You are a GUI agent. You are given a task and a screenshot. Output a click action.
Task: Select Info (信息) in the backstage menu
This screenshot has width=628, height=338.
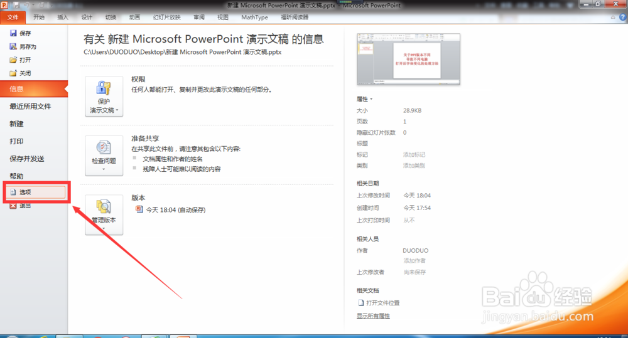[34, 89]
